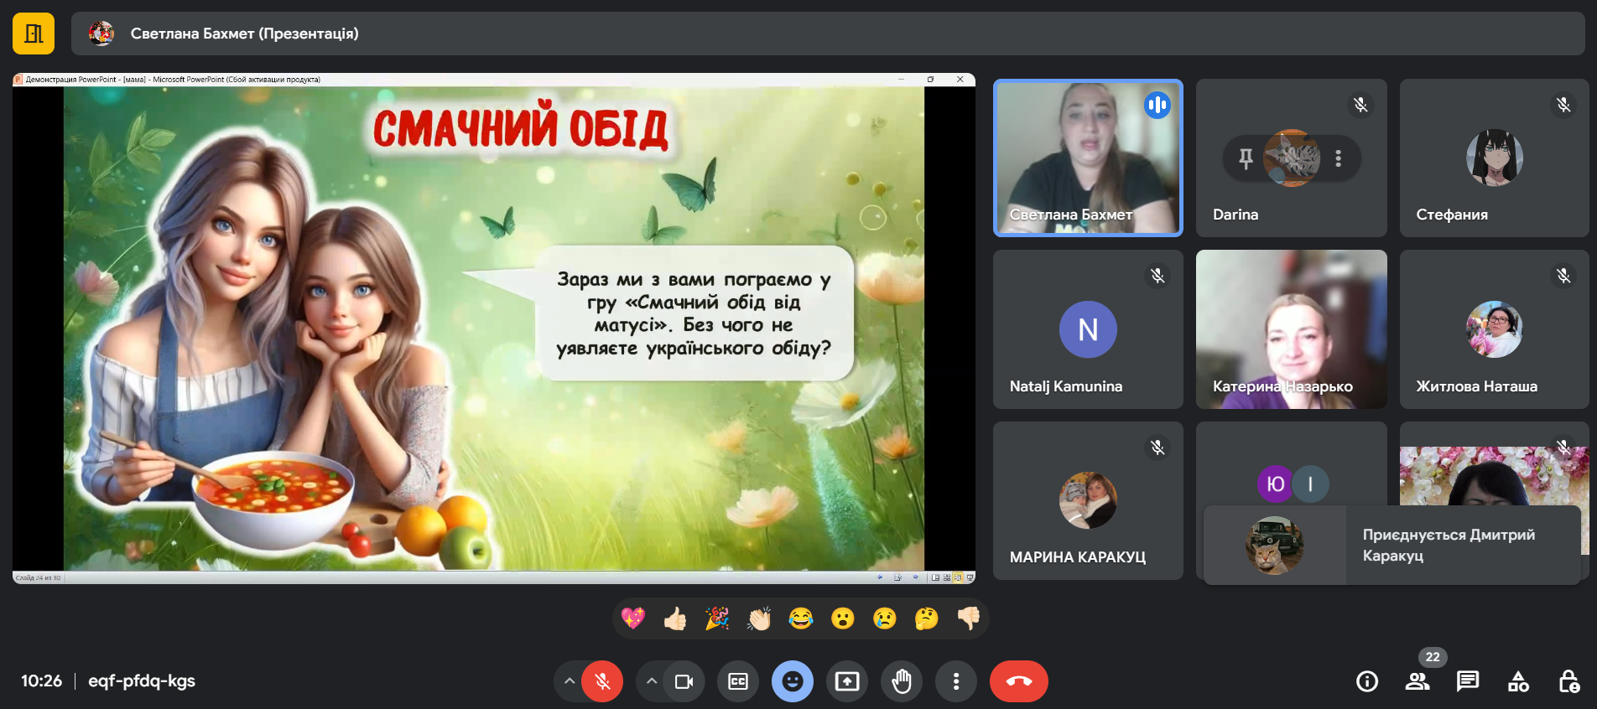Pin Darina's tile
Screen dimensions: 1597x709
pos(1246,158)
